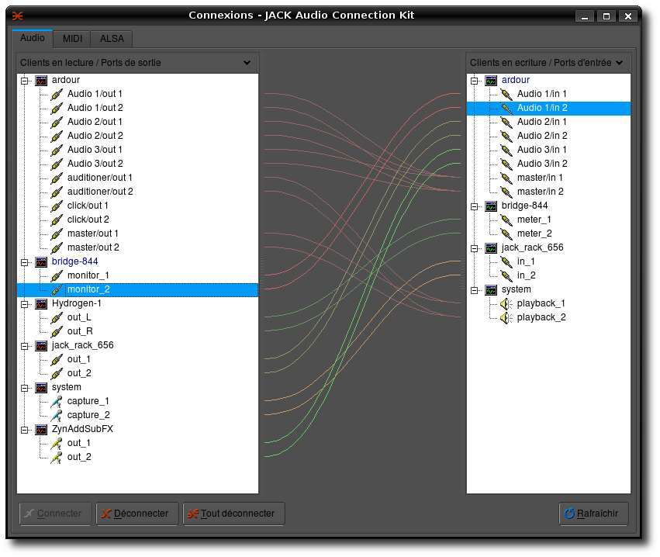
Task: Click the jack_rack_656 output client icon
Action: 41,346
